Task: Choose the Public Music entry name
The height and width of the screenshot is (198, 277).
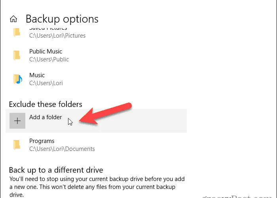Action: [x=46, y=51]
